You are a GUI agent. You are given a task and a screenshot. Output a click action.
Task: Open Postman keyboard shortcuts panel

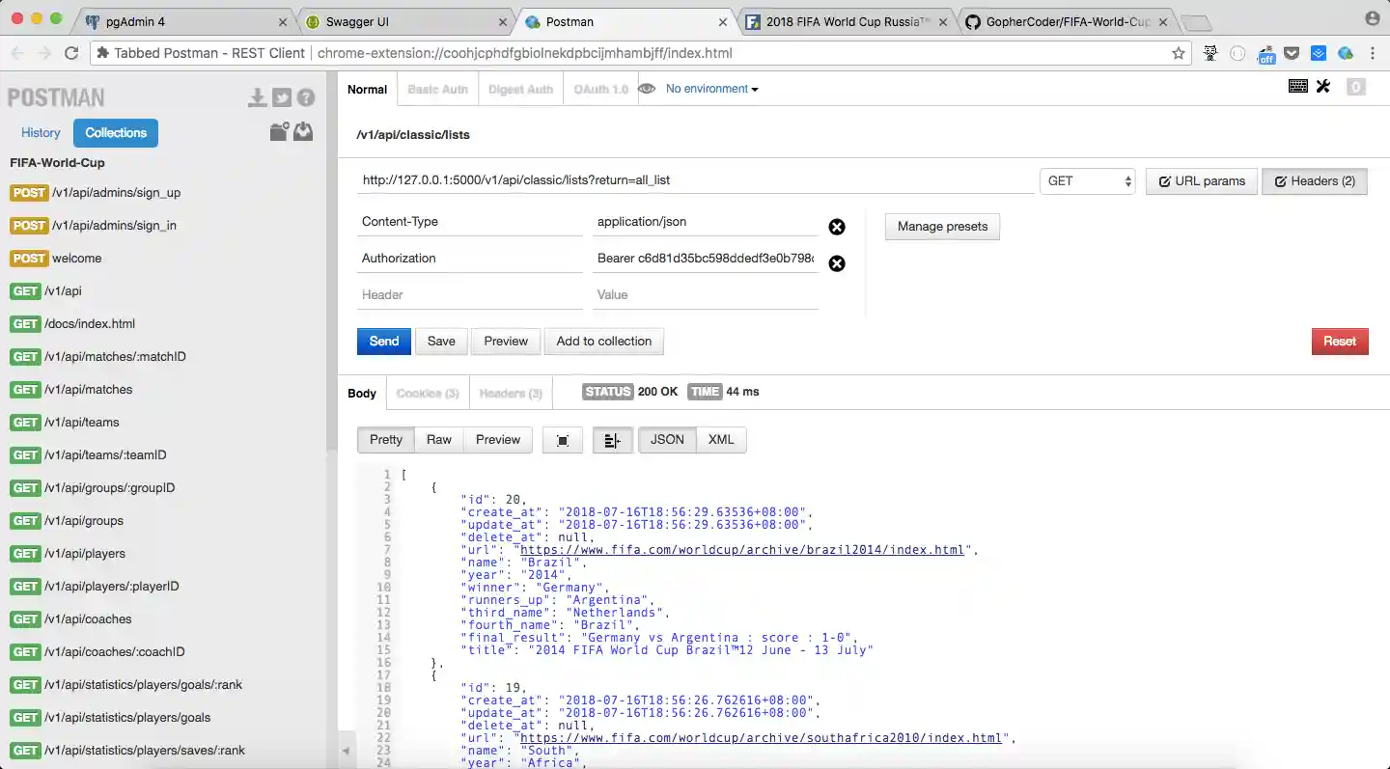(1298, 87)
